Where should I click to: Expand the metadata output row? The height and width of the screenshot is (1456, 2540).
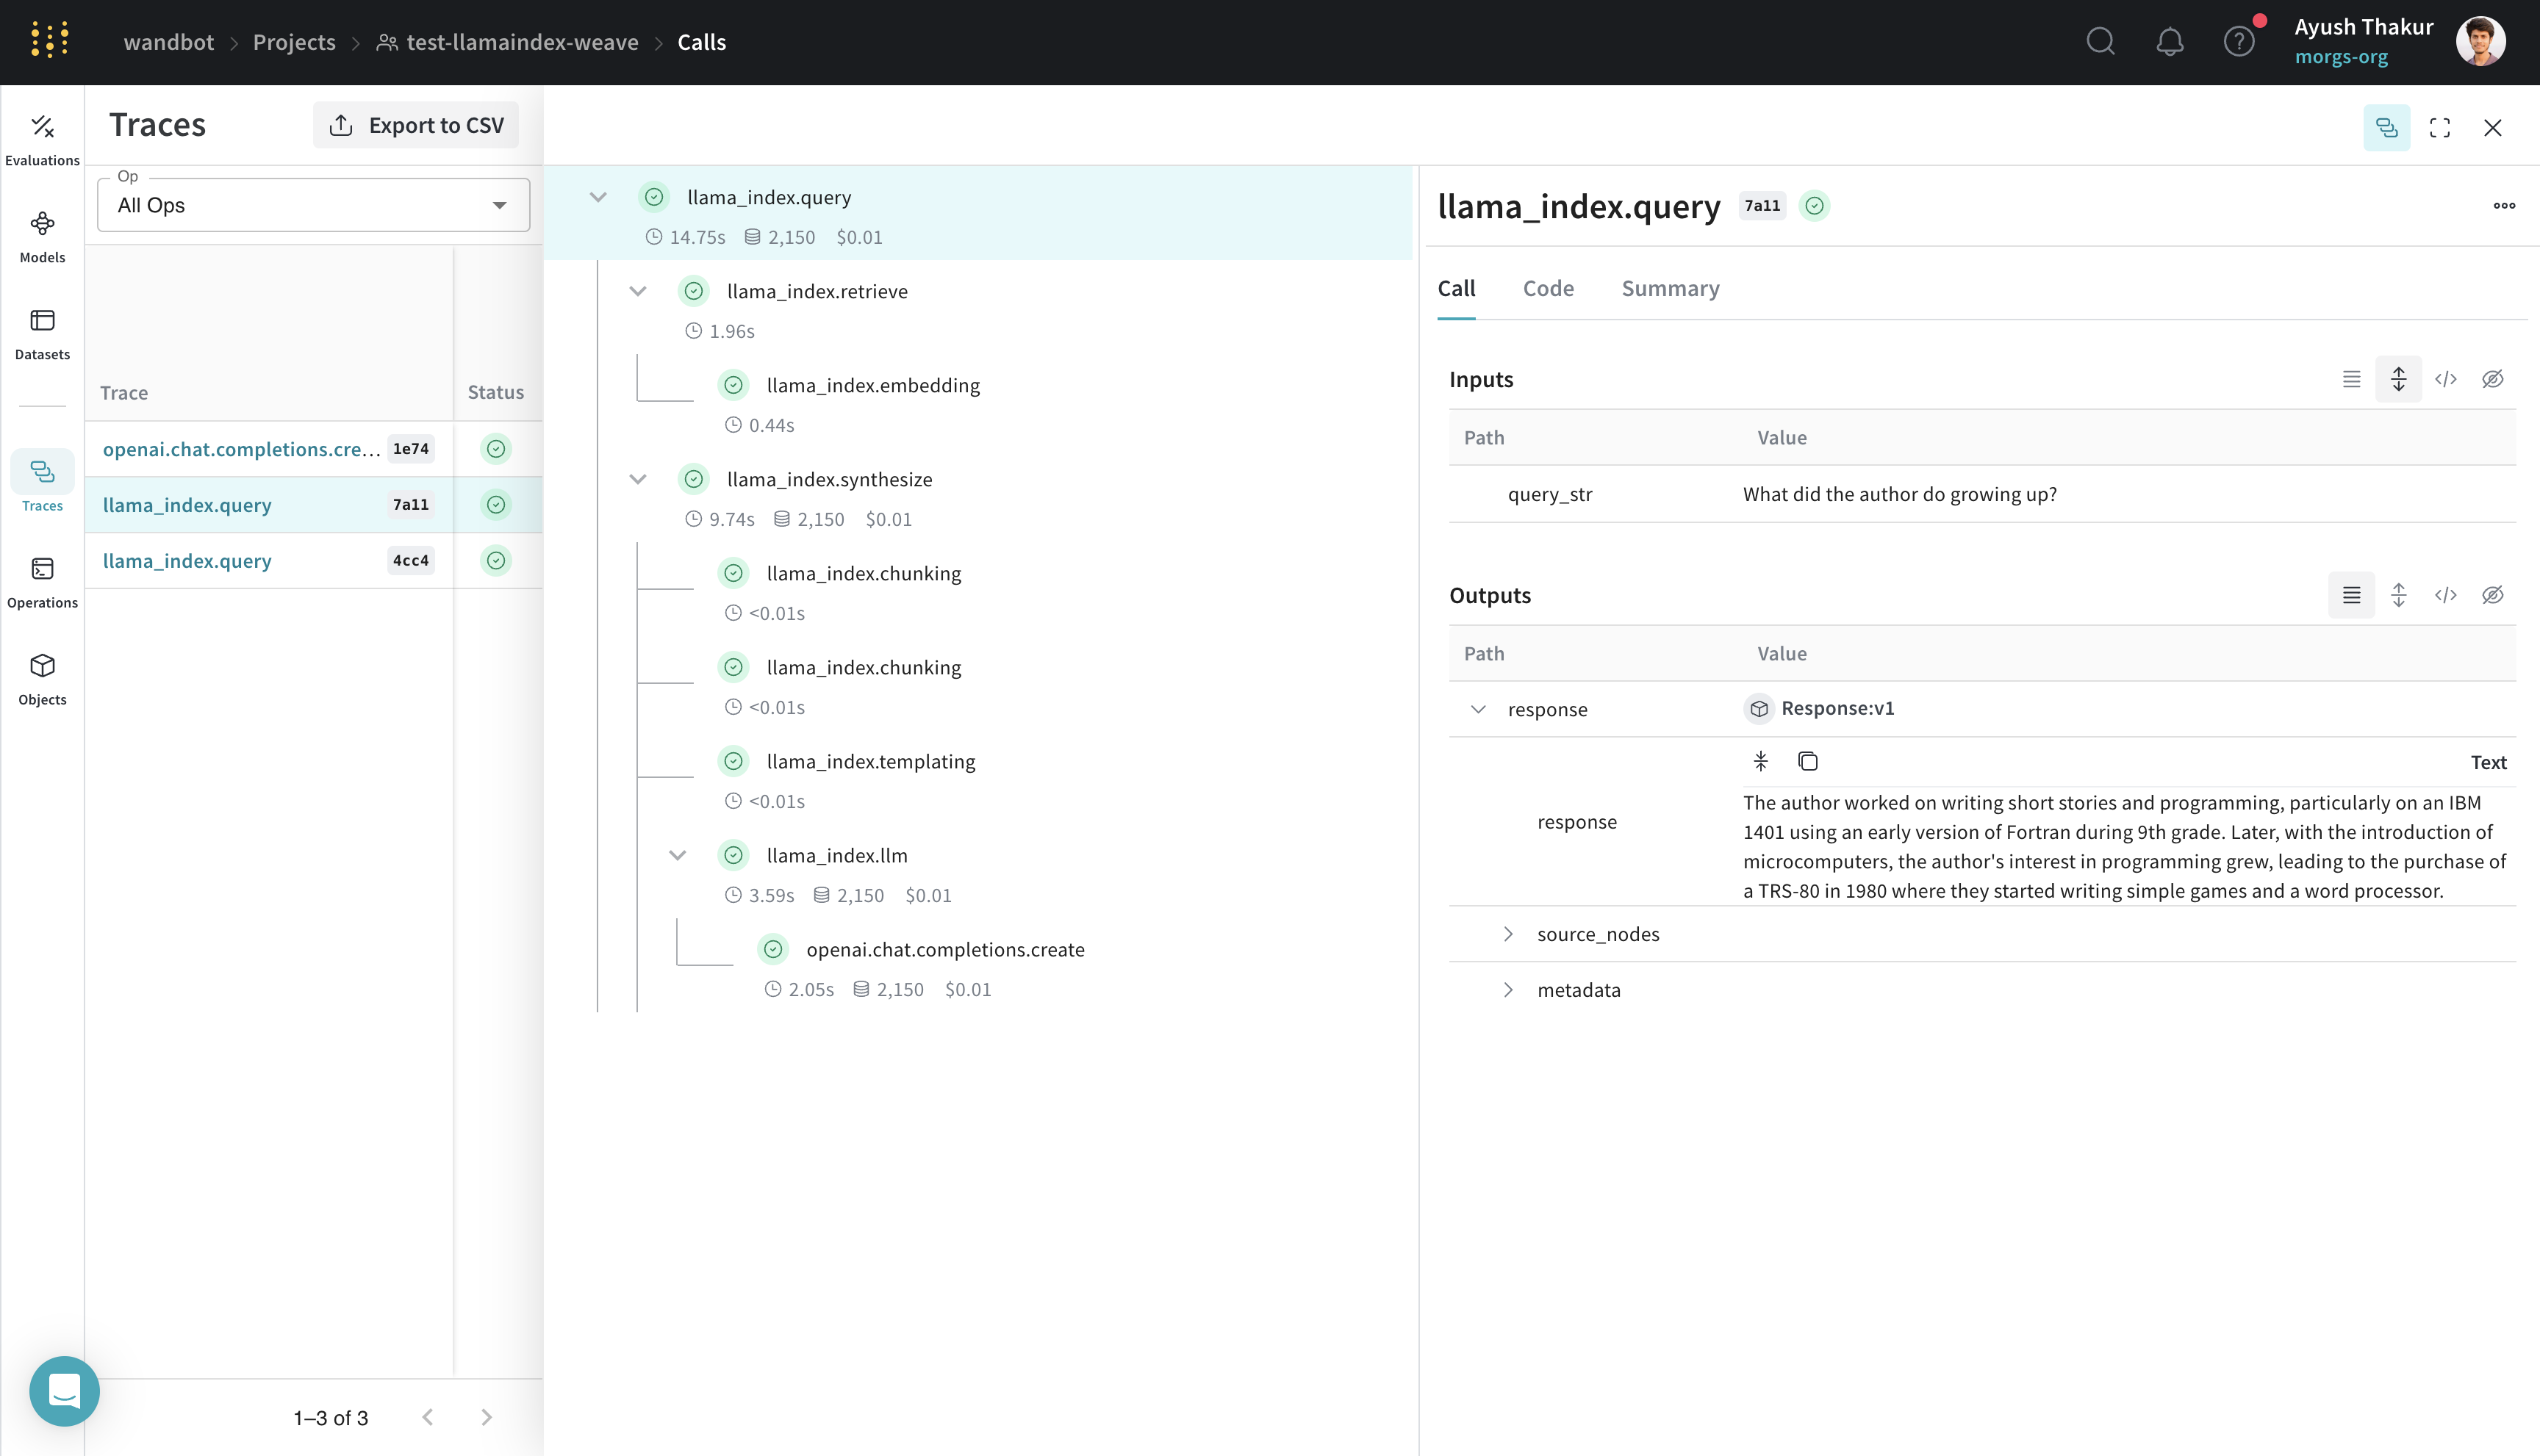tap(1507, 990)
